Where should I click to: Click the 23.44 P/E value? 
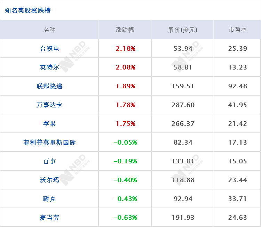238,180
